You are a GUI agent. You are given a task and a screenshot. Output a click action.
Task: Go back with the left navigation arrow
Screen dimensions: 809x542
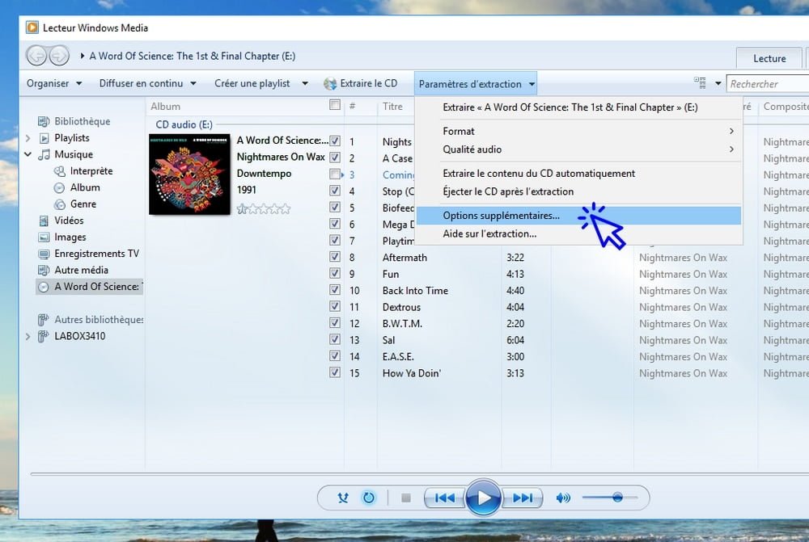click(x=36, y=56)
